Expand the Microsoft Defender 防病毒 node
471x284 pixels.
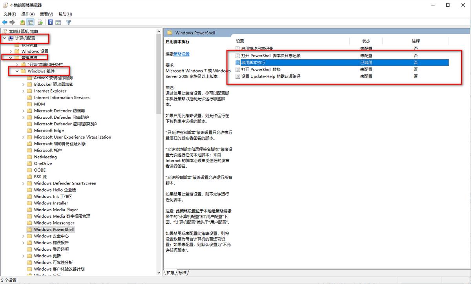coord(23,110)
